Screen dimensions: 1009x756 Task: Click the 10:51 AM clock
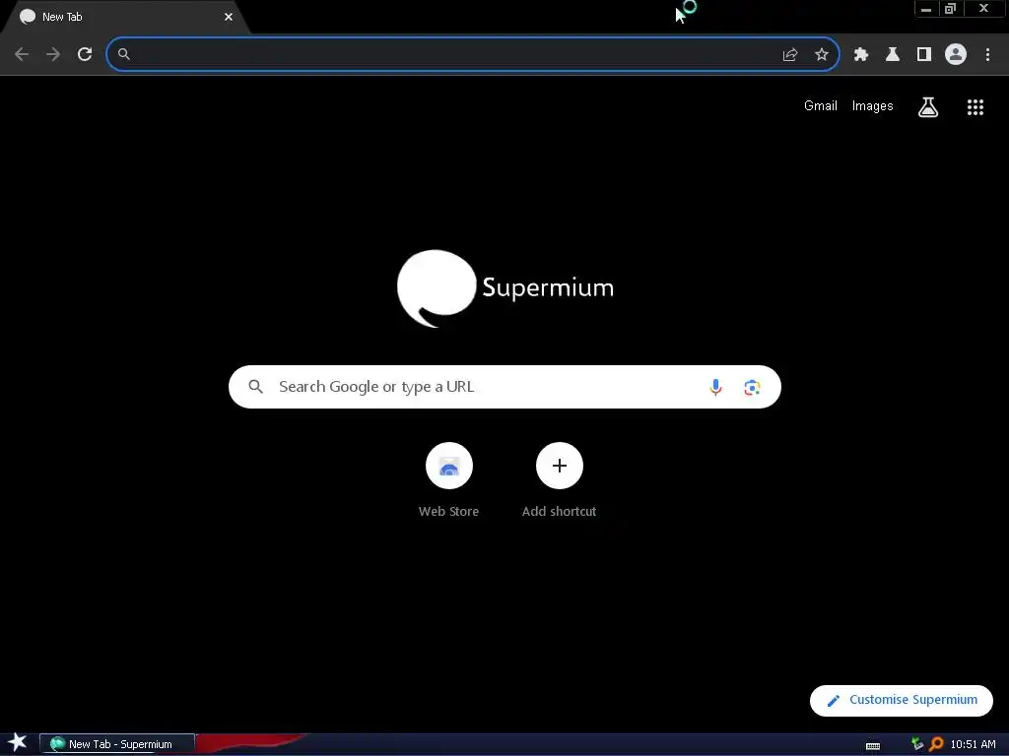coord(973,744)
